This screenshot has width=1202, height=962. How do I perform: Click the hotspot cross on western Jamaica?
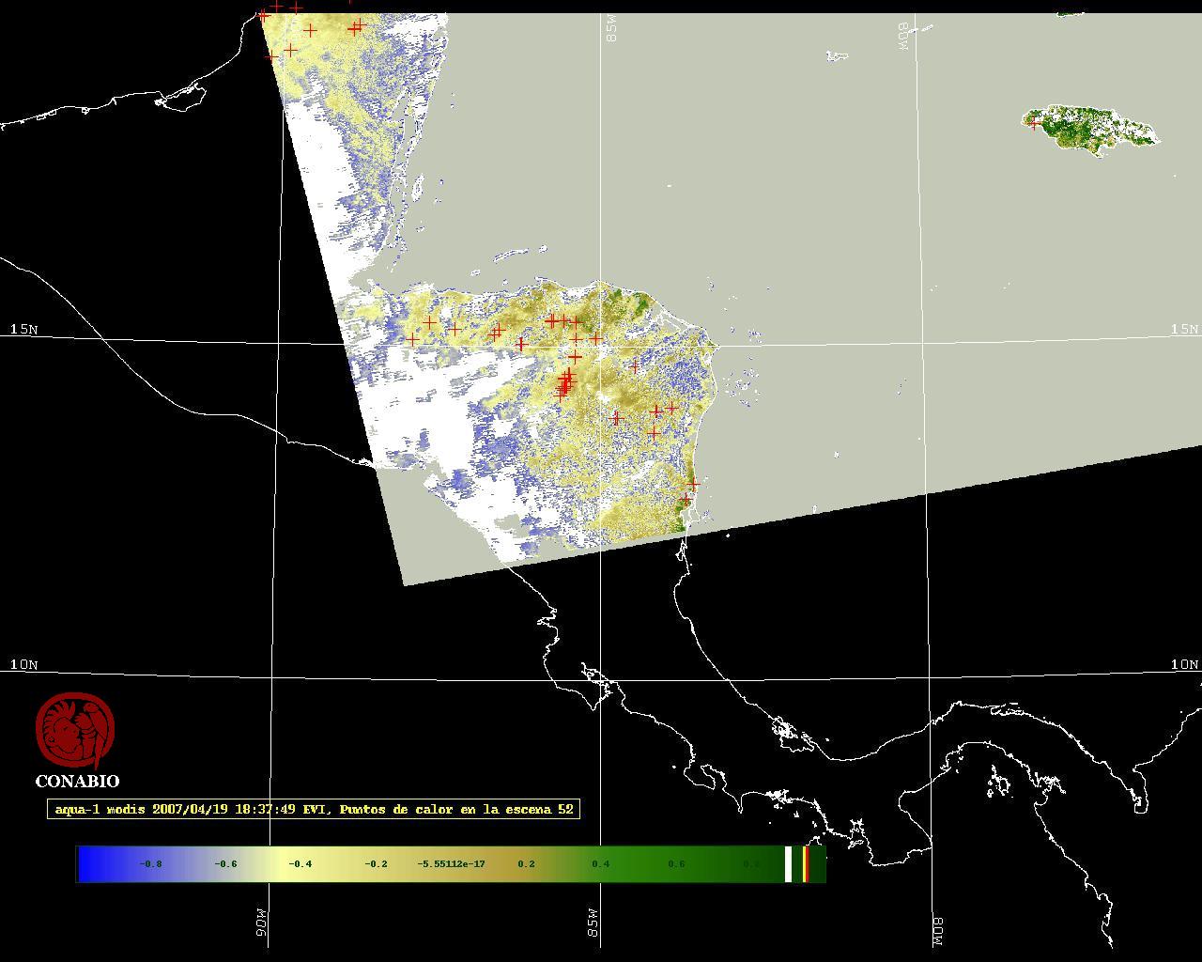tap(1035, 122)
